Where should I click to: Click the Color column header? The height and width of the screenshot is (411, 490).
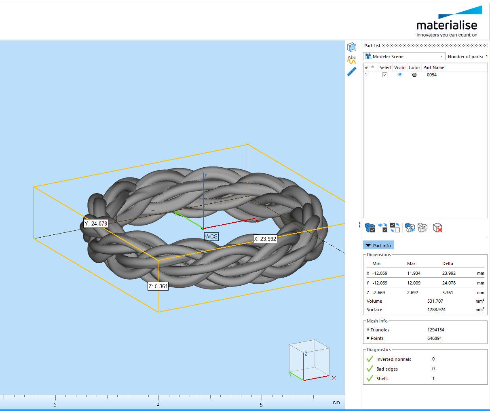click(414, 67)
